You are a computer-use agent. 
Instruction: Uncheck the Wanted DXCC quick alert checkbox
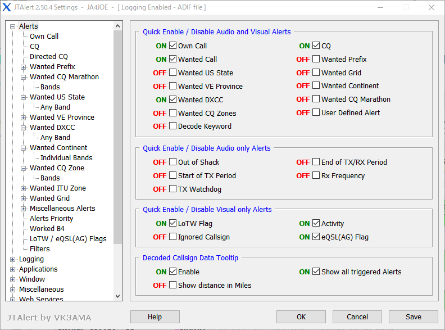pos(172,100)
